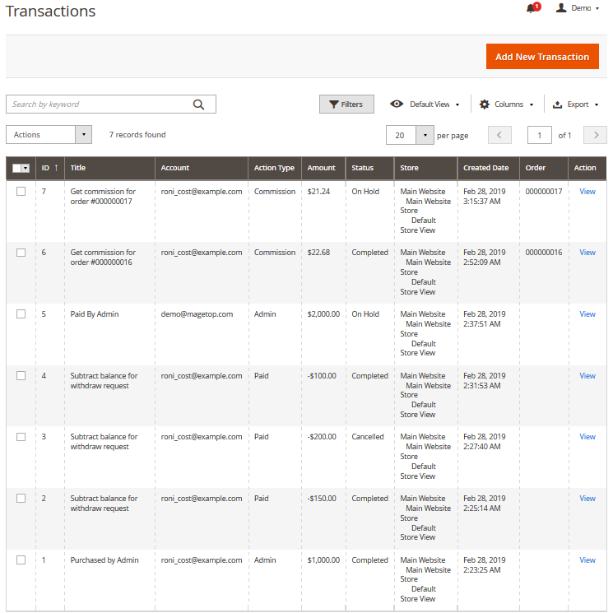Open the notifications bell icon
The width and height of the screenshot is (613, 613).
(531, 8)
